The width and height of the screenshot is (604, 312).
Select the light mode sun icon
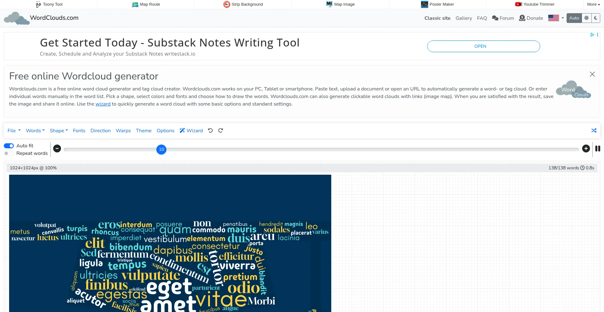tap(586, 18)
